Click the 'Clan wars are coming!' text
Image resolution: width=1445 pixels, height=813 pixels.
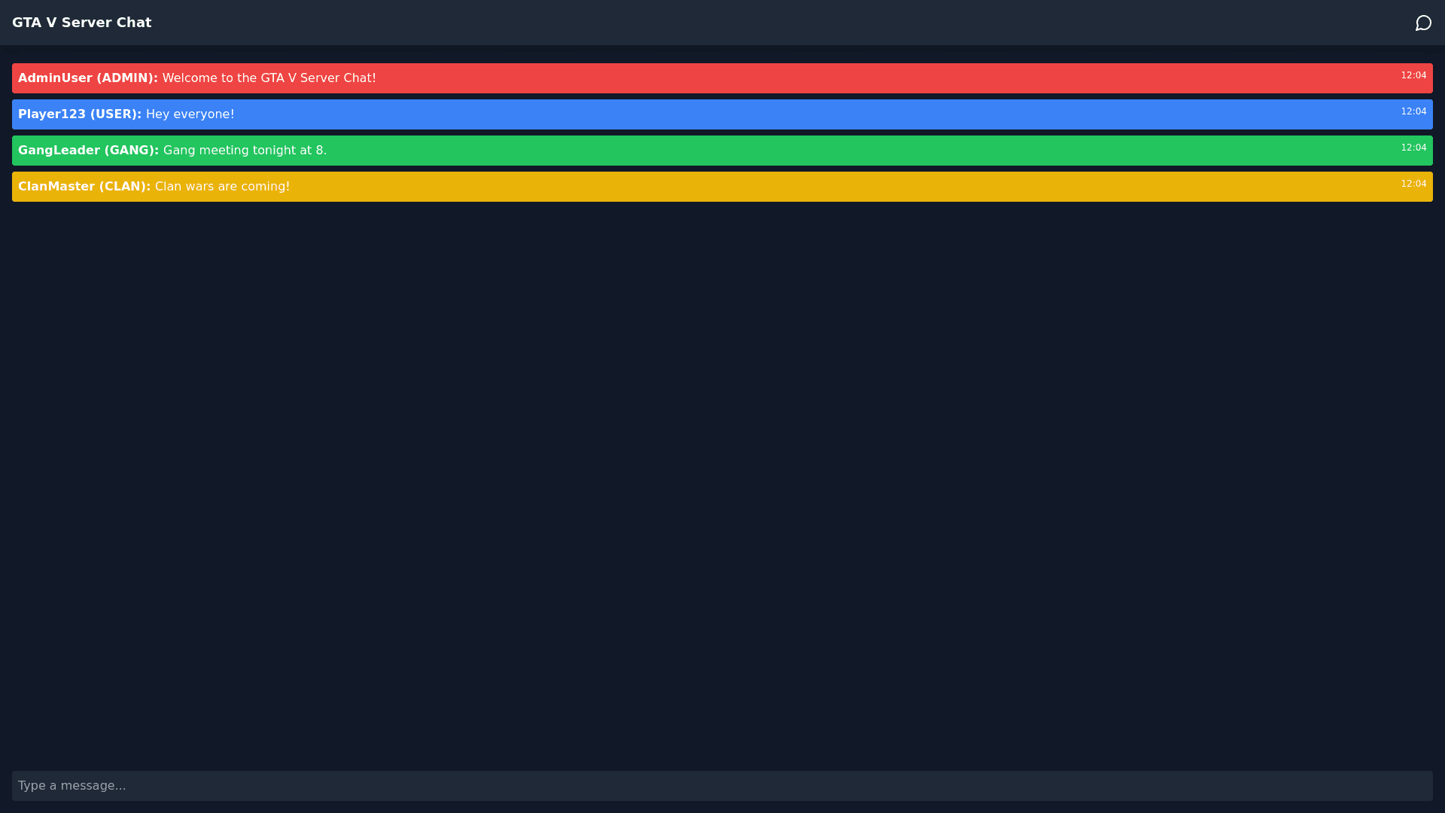click(222, 187)
